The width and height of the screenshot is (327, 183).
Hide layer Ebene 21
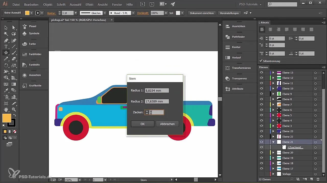(261, 142)
